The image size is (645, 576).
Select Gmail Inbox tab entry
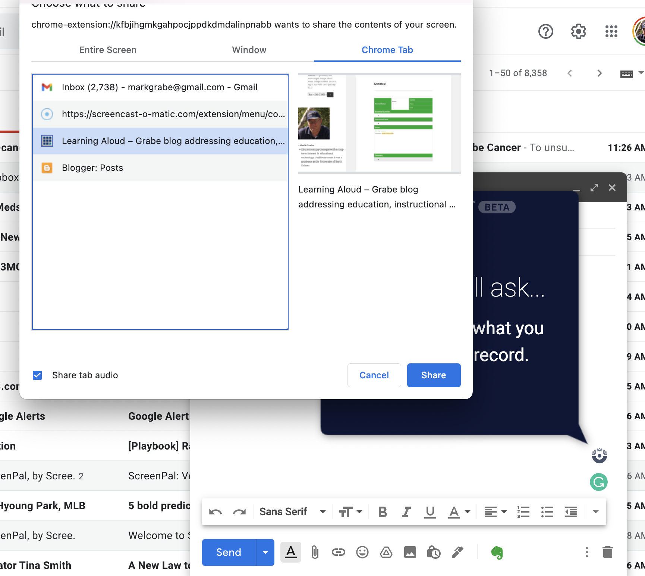click(x=160, y=87)
